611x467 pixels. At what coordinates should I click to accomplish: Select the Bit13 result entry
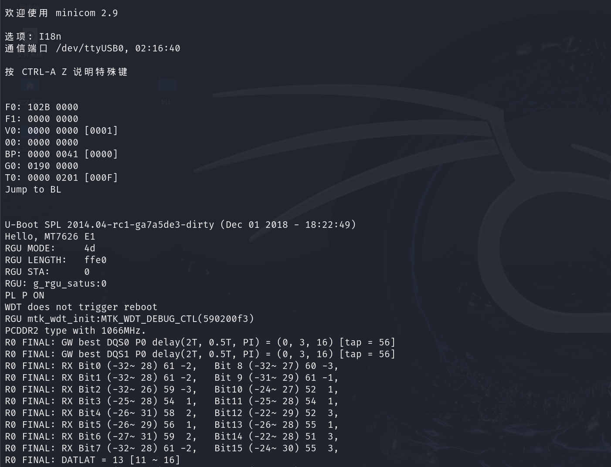(x=276, y=425)
